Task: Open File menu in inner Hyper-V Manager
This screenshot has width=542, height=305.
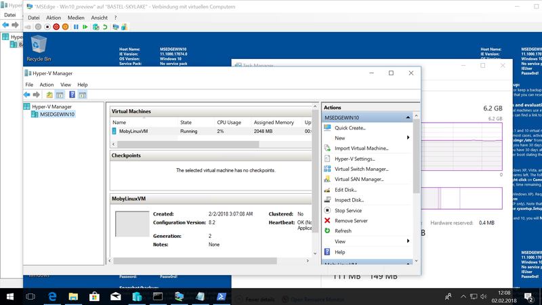Action: [29, 84]
